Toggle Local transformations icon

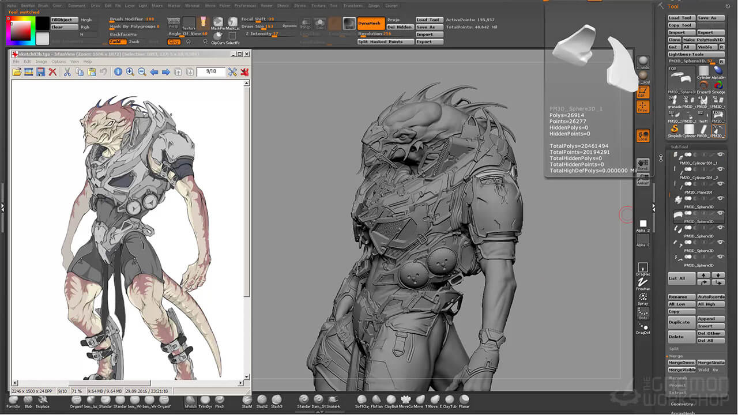pyautogui.click(x=643, y=136)
